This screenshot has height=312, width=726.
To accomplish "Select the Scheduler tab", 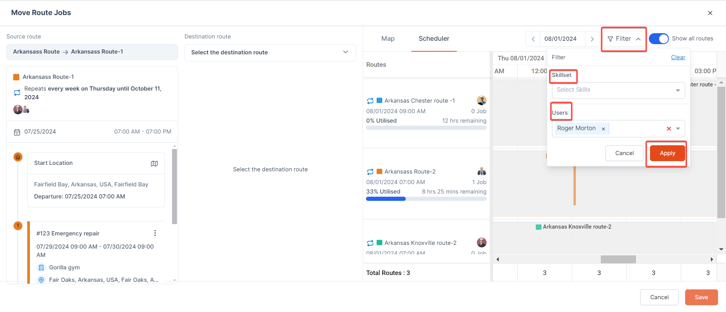I will pos(434,38).
